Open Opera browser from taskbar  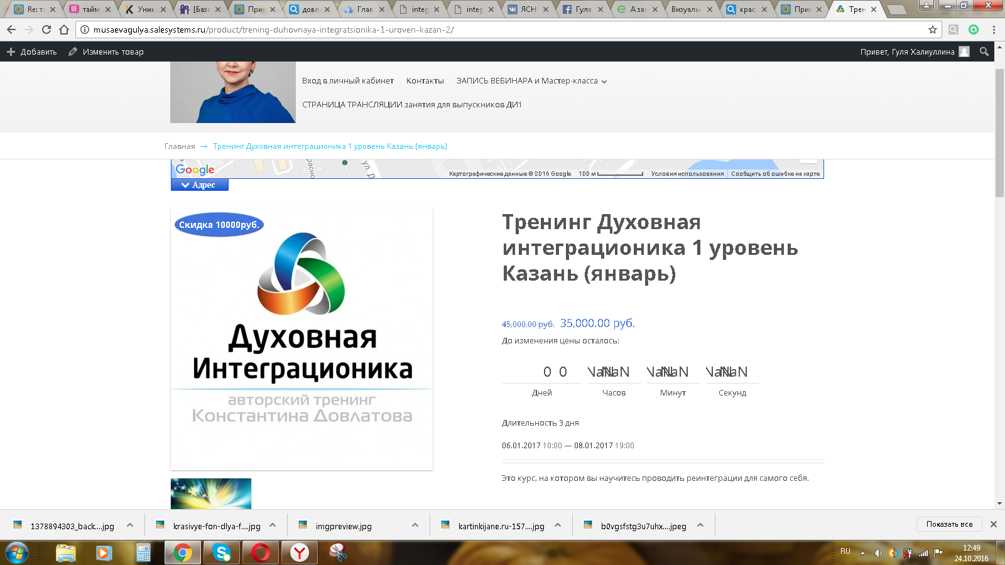(x=261, y=552)
